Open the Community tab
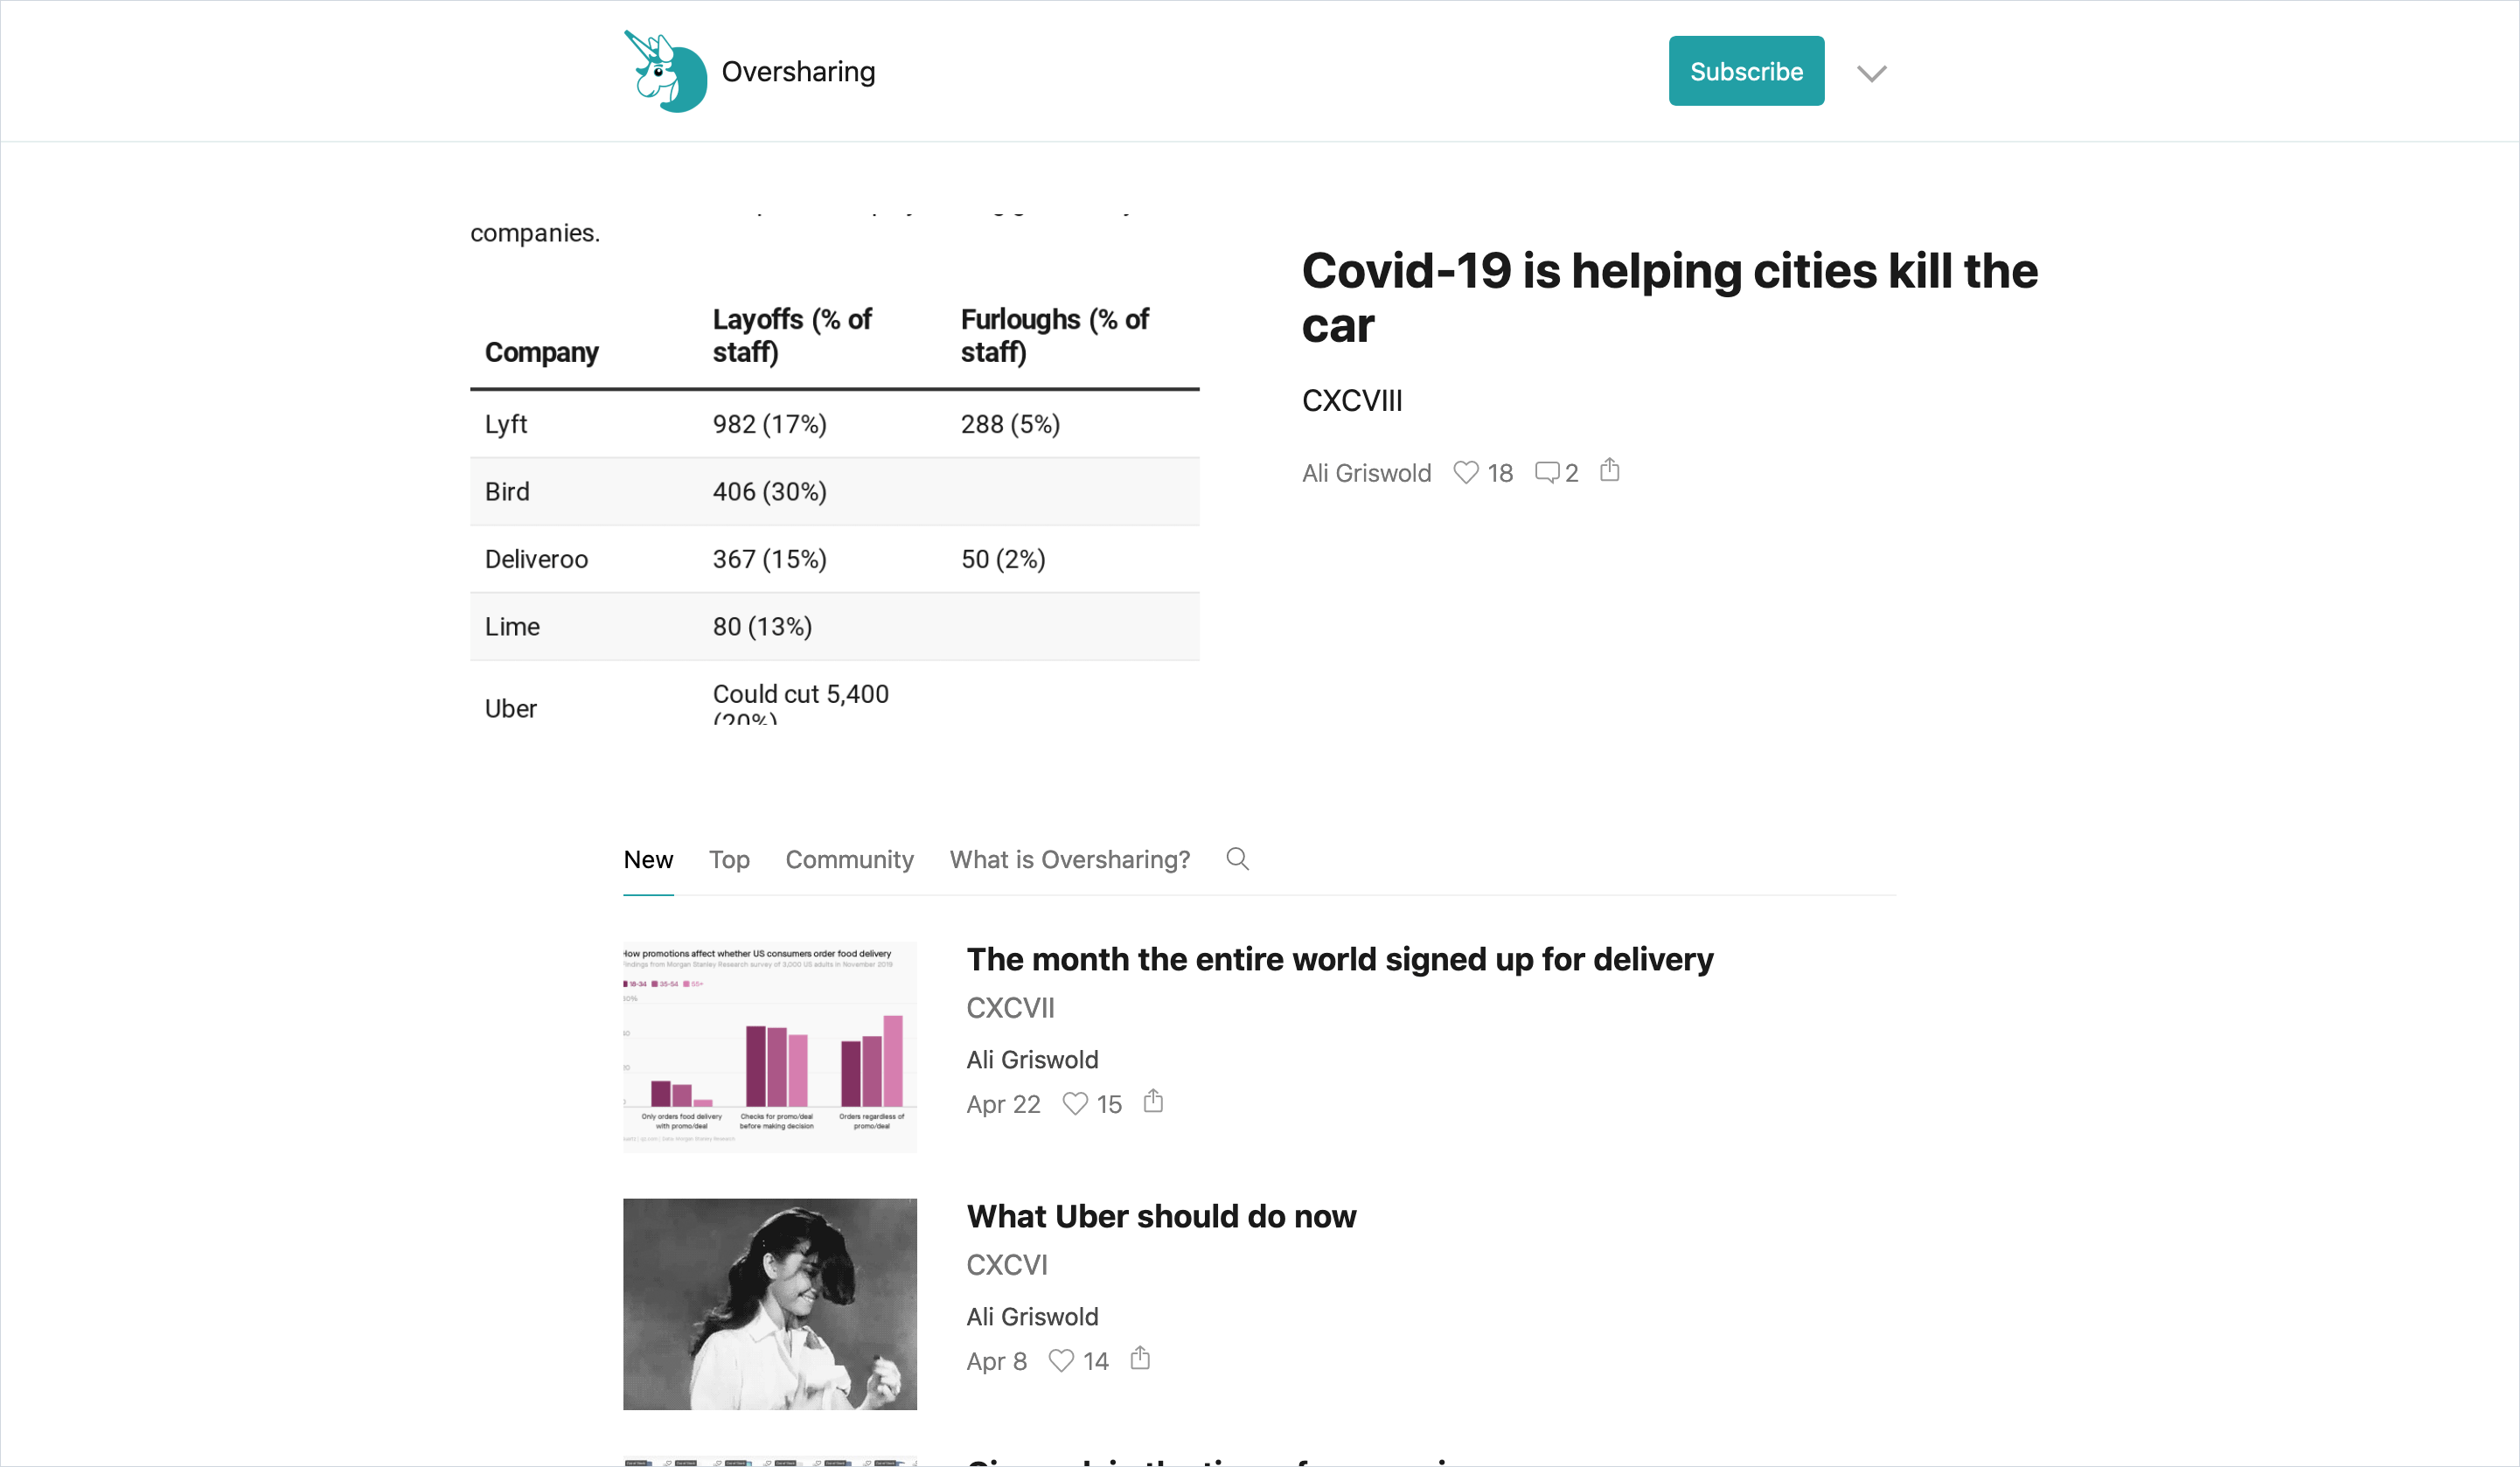The image size is (2520, 1467). [x=849, y=859]
